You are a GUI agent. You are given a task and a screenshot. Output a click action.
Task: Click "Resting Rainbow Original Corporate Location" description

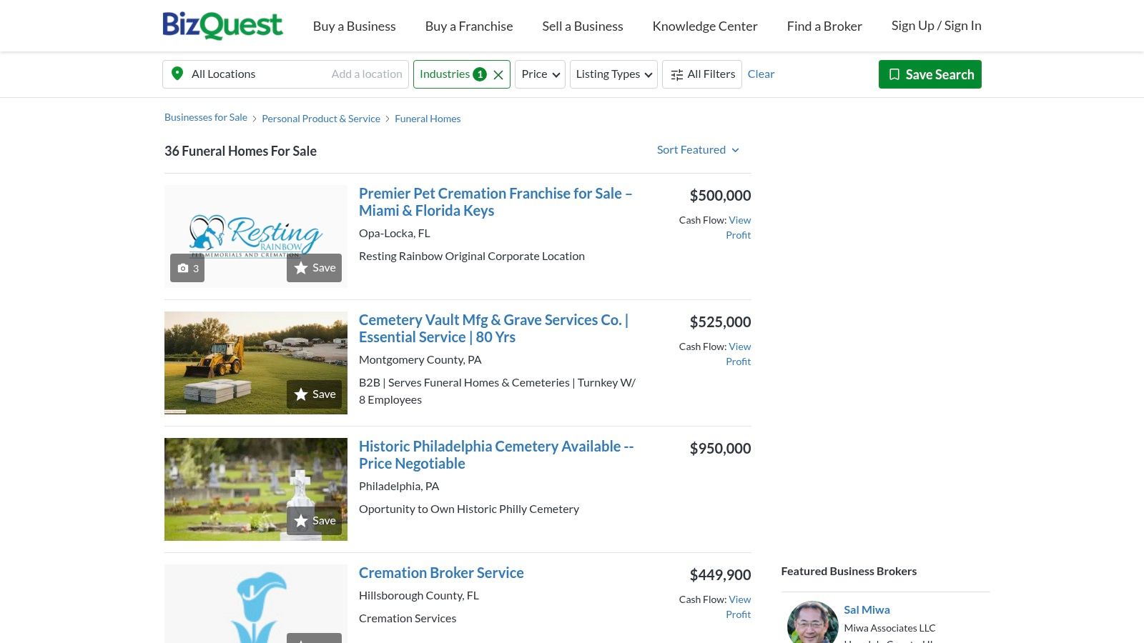click(x=472, y=256)
